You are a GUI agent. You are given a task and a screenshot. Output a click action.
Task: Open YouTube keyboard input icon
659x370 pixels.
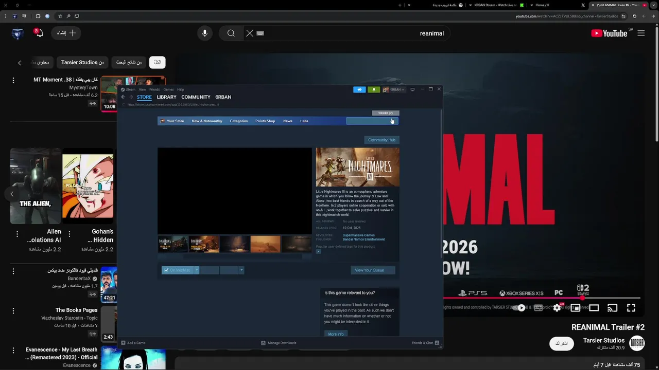point(260,33)
